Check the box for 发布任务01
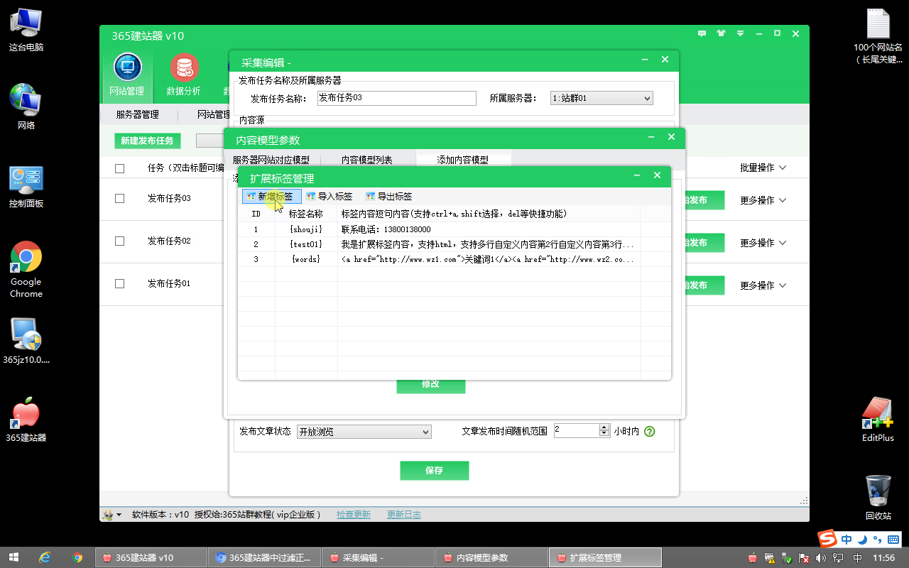The image size is (909, 568). pyautogui.click(x=119, y=284)
